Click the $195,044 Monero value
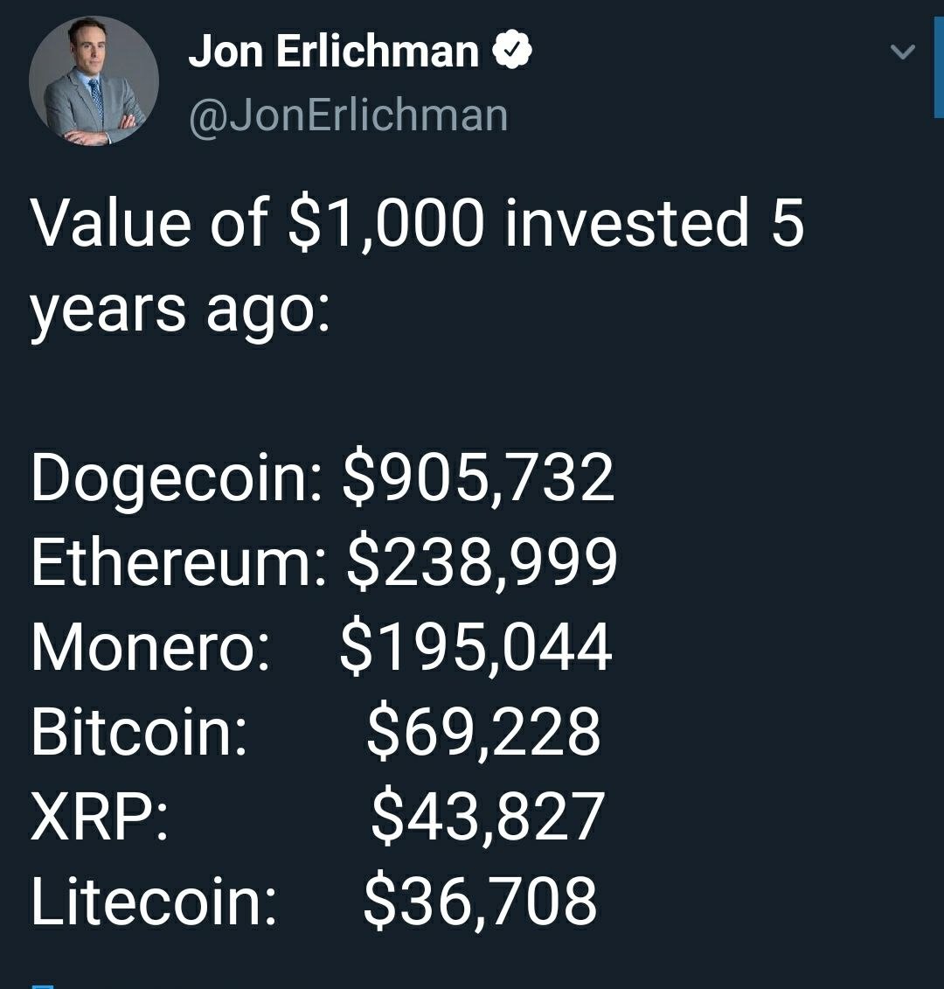Image resolution: width=944 pixels, height=989 pixels. coord(475,648)
